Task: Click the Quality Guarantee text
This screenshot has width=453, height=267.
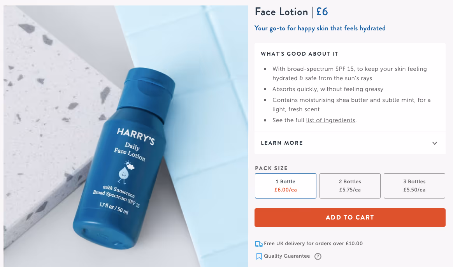Action: pos(287,256)
